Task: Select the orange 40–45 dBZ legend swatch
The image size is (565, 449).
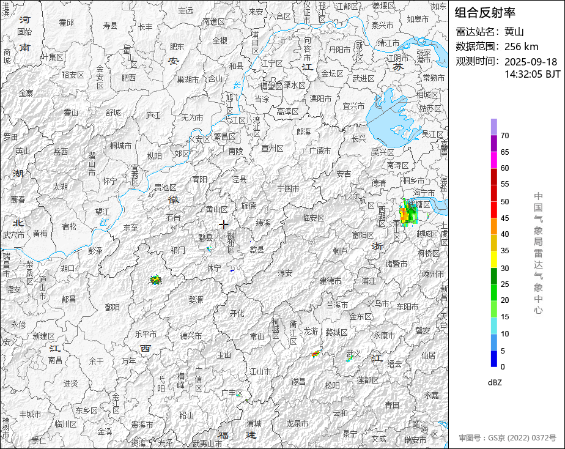Action: pyautogui.click(x=493, y=226)
